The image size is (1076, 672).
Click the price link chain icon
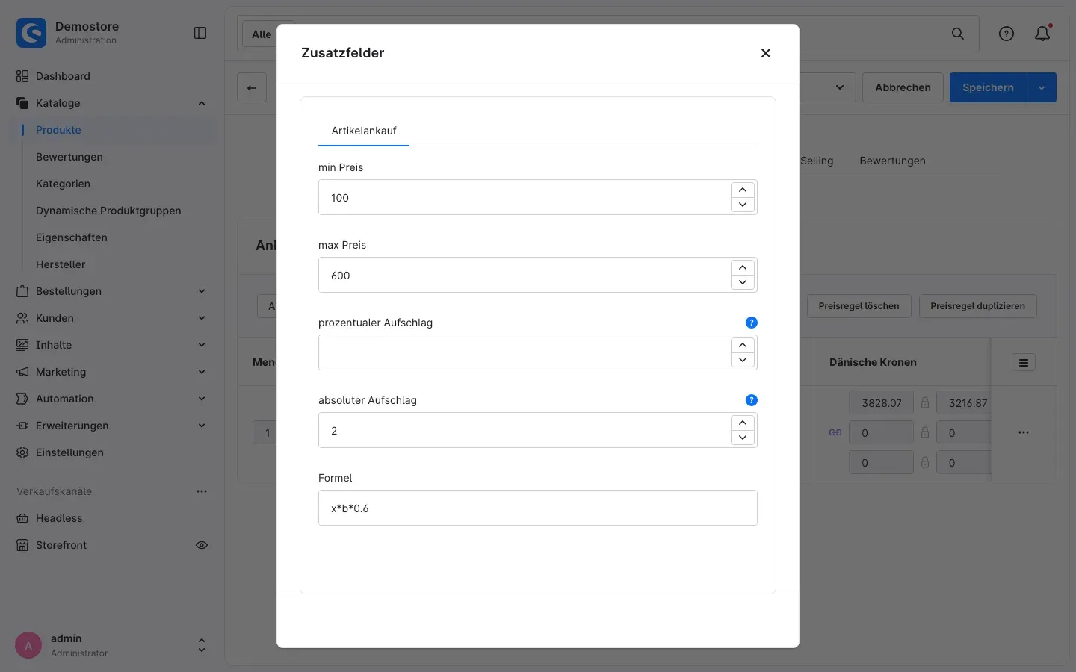coord(835,432)
